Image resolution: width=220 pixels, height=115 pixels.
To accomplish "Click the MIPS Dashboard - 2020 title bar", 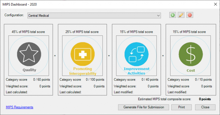I will [86, 4].
